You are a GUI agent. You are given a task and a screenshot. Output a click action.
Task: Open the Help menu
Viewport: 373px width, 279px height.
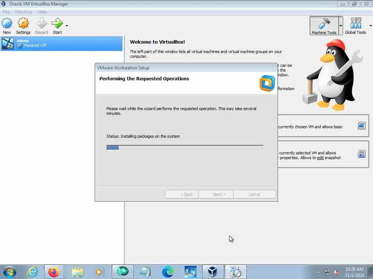[x=42, y=12]
